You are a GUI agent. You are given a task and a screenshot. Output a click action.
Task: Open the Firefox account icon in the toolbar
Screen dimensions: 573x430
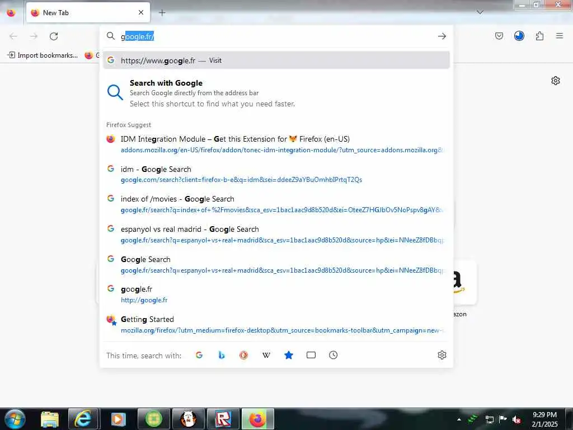pos(519,36)
